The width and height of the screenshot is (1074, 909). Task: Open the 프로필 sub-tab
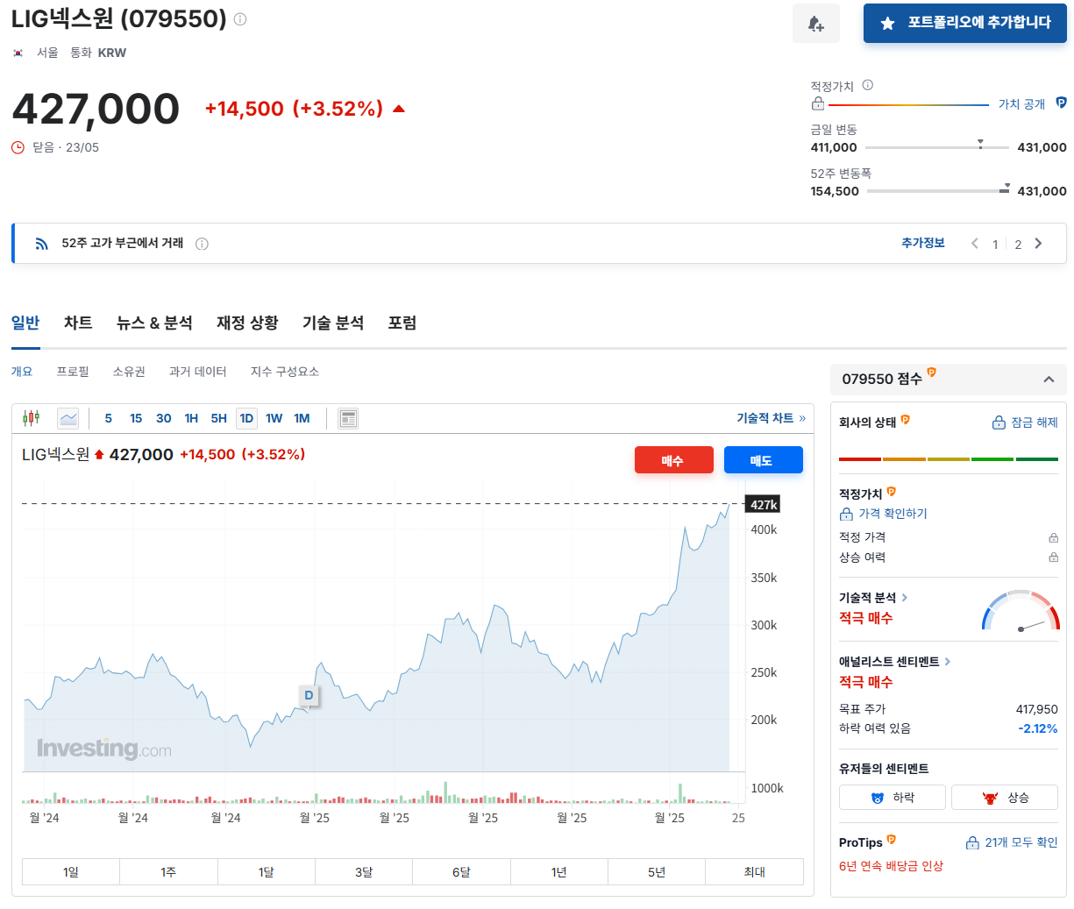[x=73, y=372]
